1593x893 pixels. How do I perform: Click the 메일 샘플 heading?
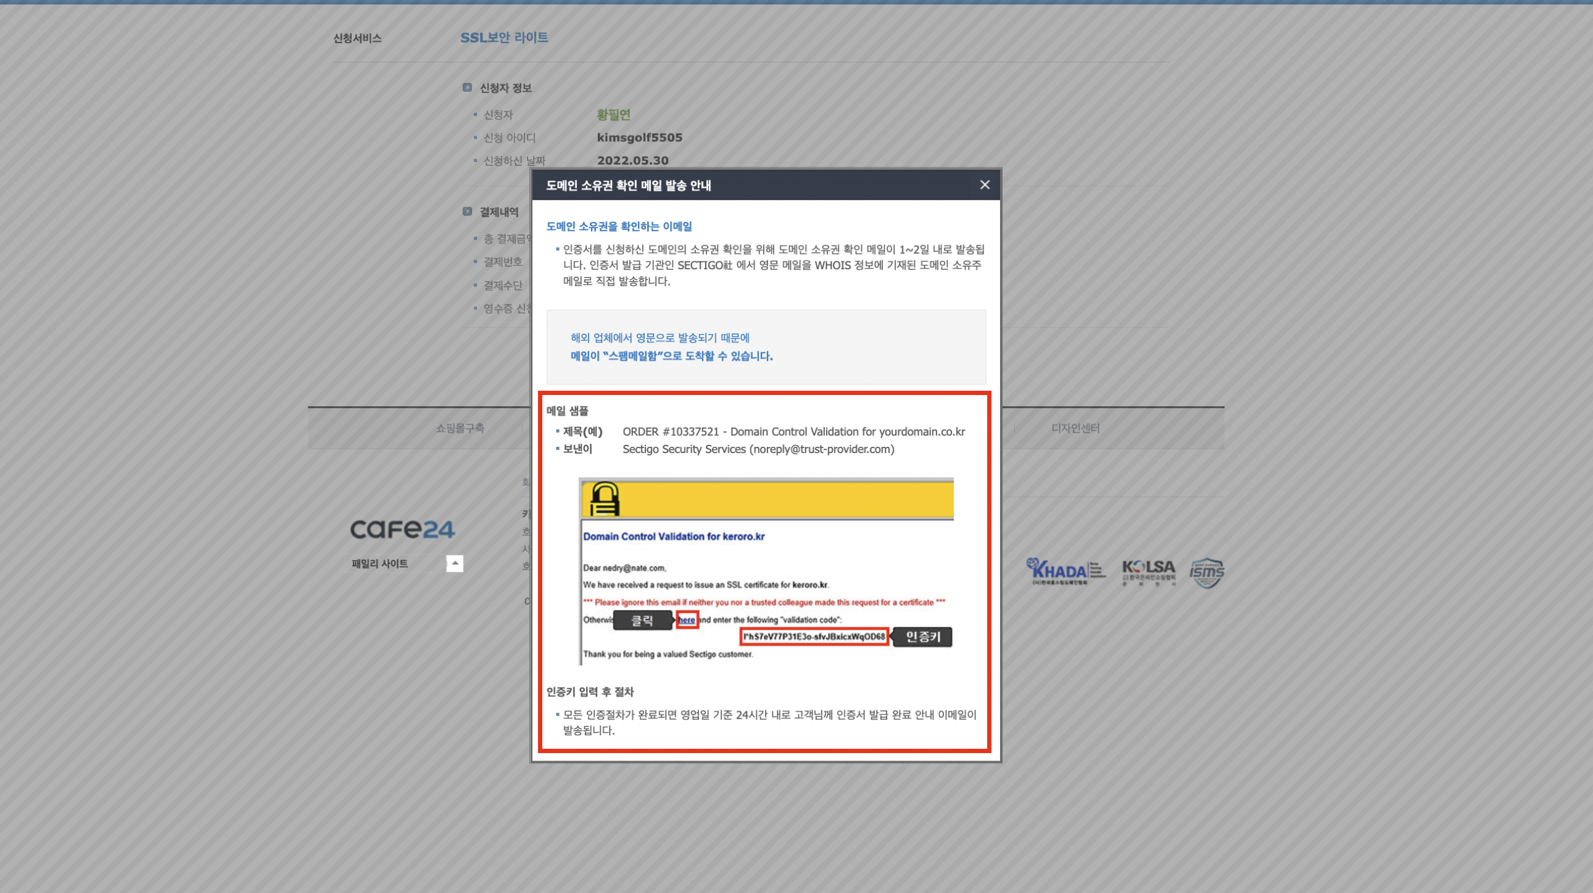coord(567,410)
